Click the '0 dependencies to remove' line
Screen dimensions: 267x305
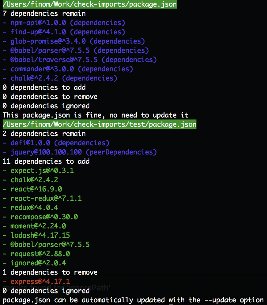50,97
